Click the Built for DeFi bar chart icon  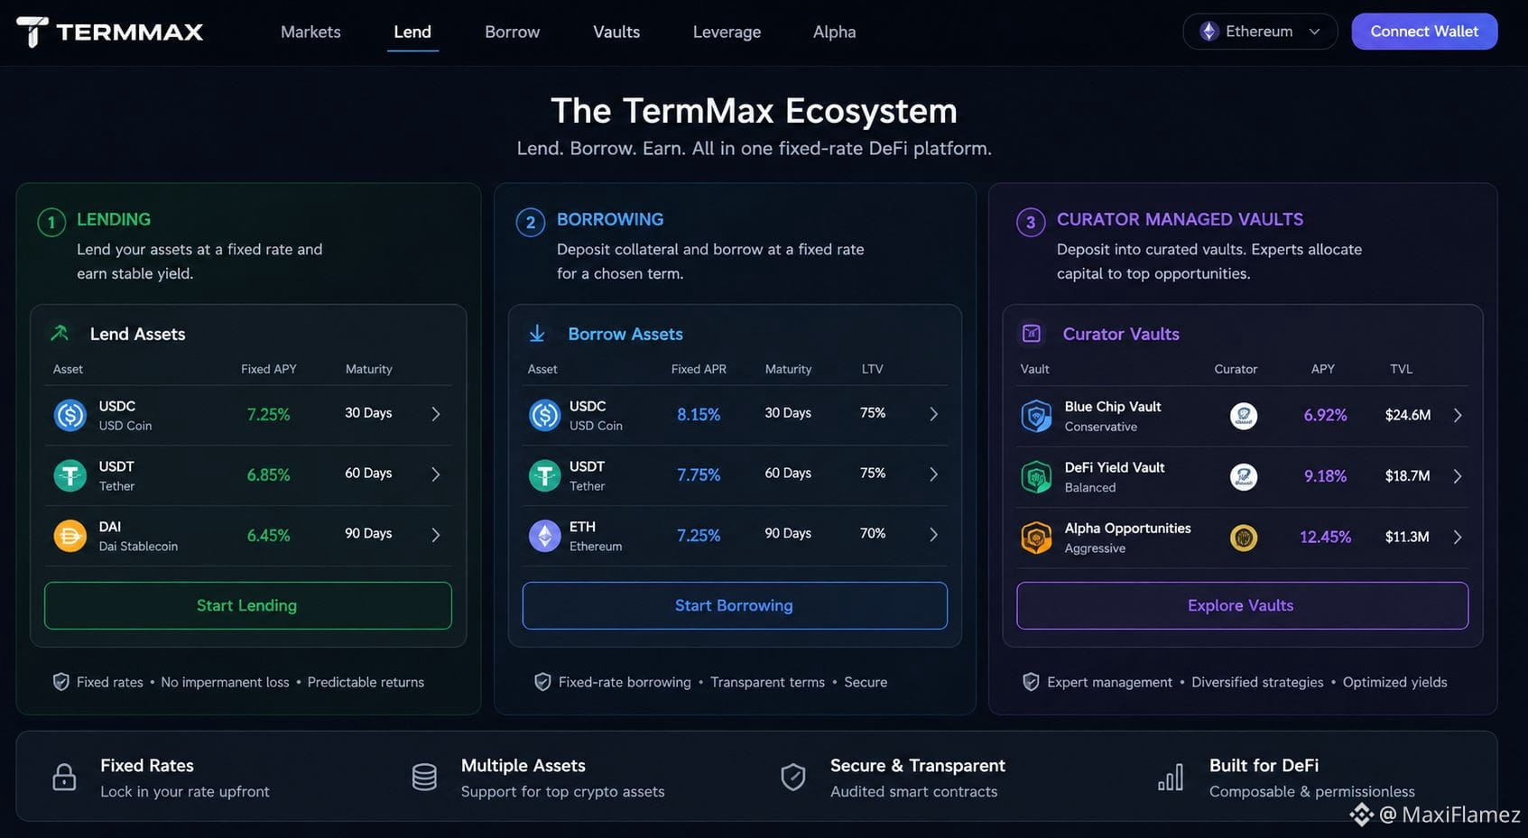tap(1171, 777)
